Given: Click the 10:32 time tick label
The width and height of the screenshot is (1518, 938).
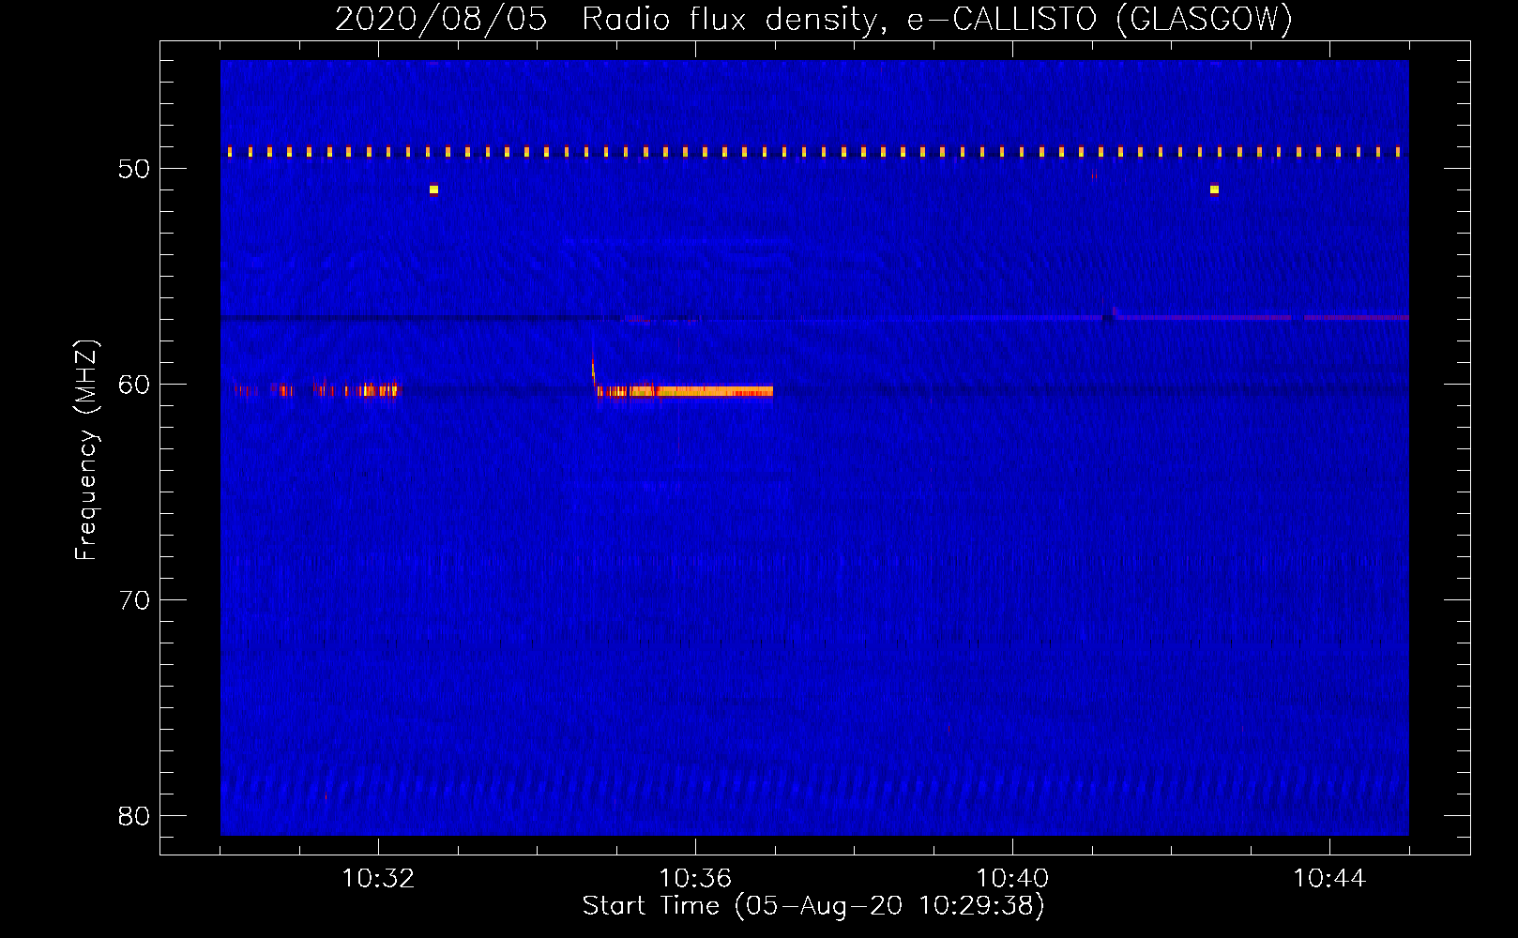Looking at the screenshot, I should [x=378, y=879].
